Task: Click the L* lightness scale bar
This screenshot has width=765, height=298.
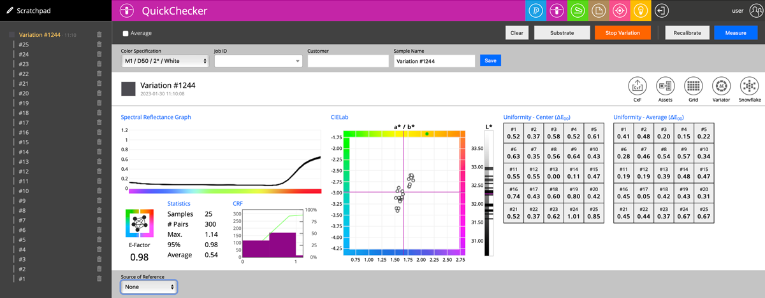Action: (x=488, y=193)
